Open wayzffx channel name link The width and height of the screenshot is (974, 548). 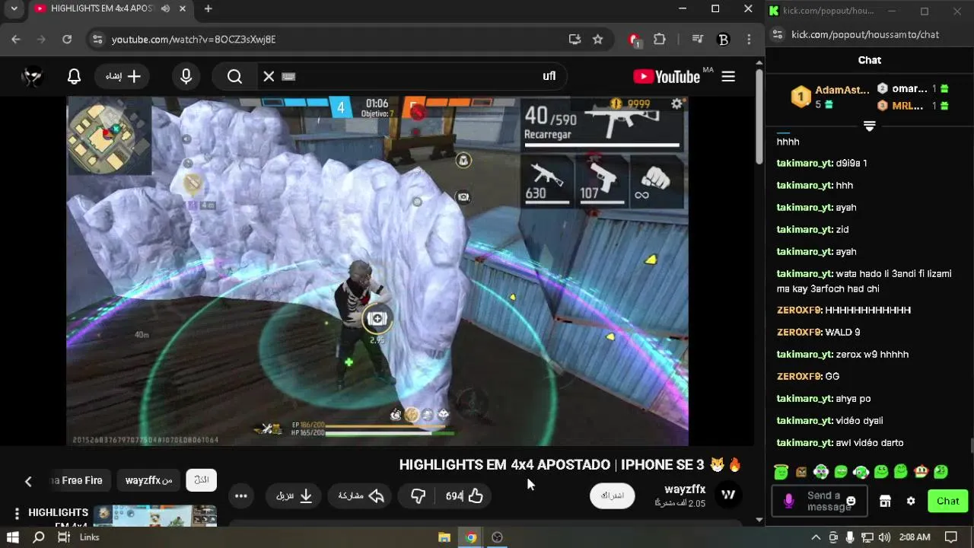click(x=685, y=489)
